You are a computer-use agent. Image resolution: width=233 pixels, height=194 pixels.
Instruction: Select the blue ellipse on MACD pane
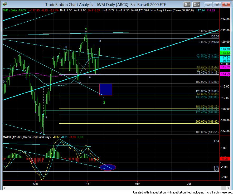108,167
